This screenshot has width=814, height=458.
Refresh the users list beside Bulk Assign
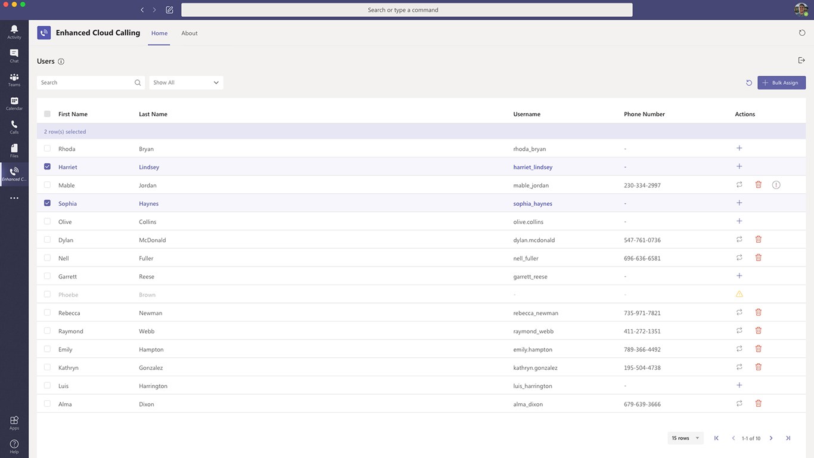tap(749, 83)
